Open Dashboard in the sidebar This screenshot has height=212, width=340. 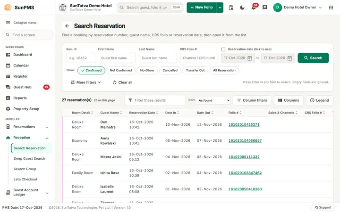27,55
